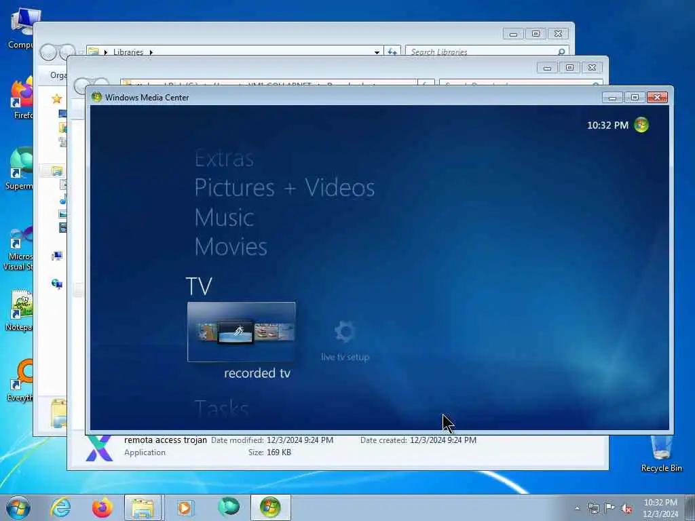Open the Recycle Bin desktop icon
Viewport: 695px width, 521px height.
(661, 454)
